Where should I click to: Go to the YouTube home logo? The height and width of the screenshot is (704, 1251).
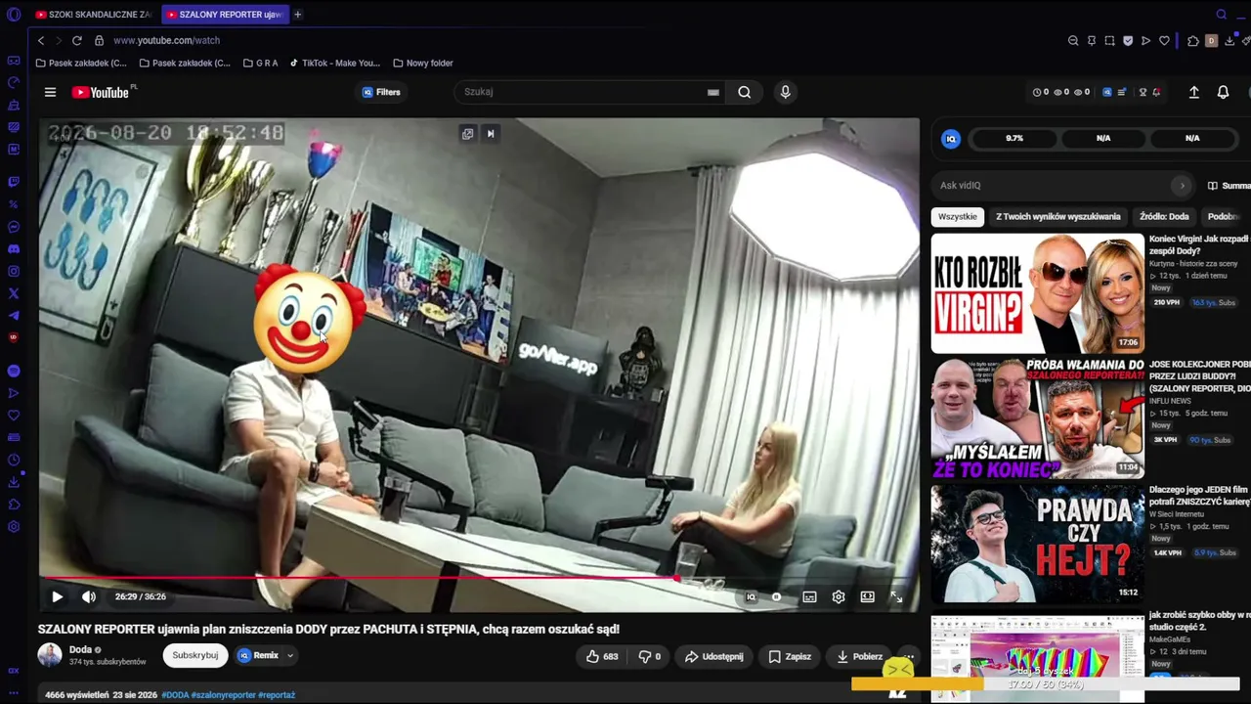(x=101, y=92)
